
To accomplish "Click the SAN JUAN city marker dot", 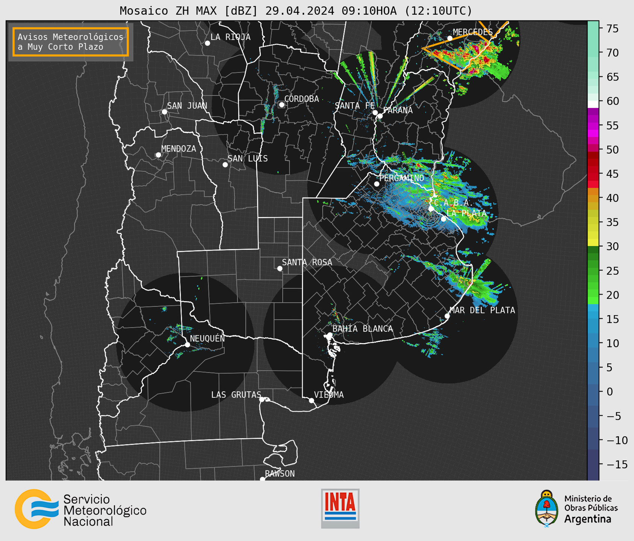I will pos(164,112).
